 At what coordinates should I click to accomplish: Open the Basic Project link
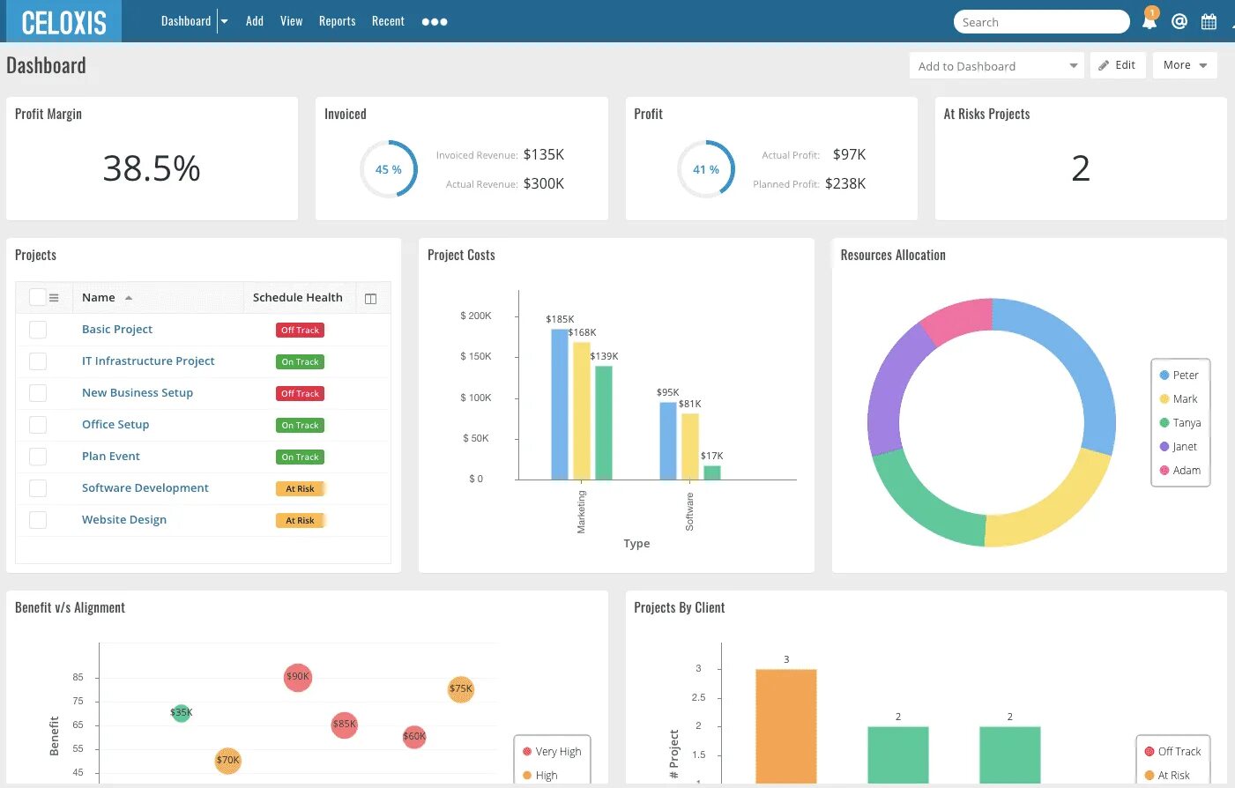[117, 329]
